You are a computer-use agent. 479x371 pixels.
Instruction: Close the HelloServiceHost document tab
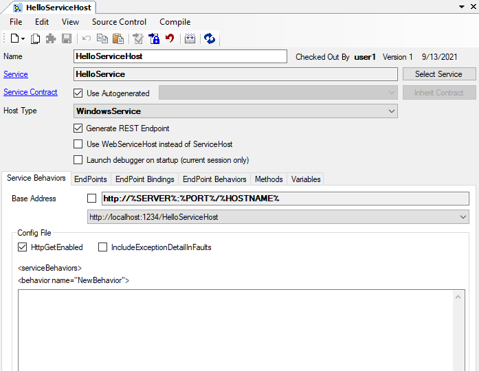(474, 6)
